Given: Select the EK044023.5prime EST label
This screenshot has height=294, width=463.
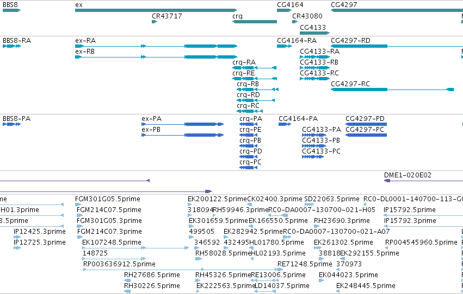Looking at the screenshot, I should 348,275.
